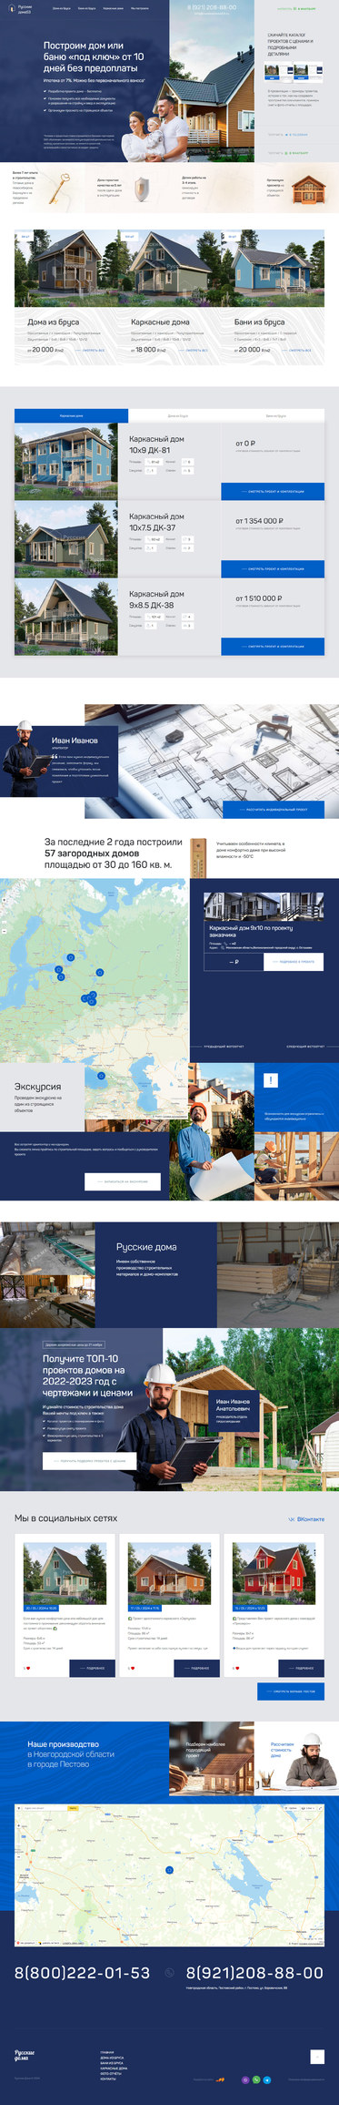The image size is (339, 2105).
Task: Click 'подробнее' button on first social post
Action: tap(92, 1668)
